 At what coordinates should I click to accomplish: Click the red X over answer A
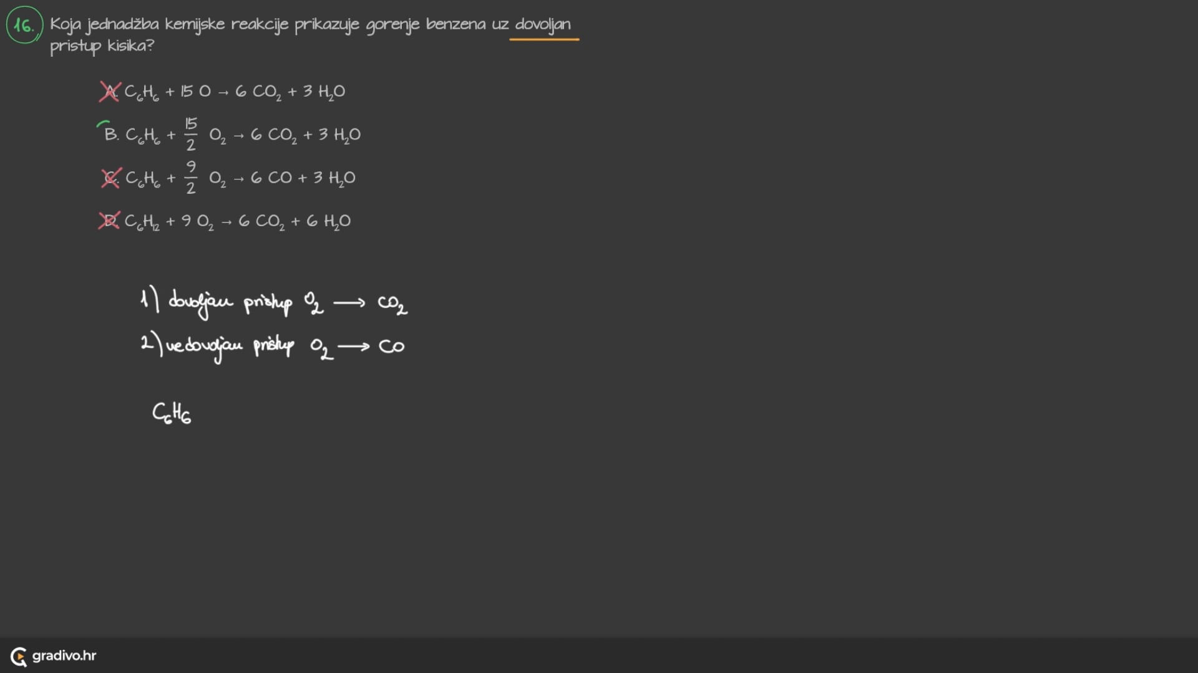tap(109, 92)
